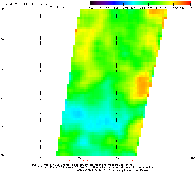195x172 pixels.
Task: Click the latitude label 34
Action: coord(2,99)
